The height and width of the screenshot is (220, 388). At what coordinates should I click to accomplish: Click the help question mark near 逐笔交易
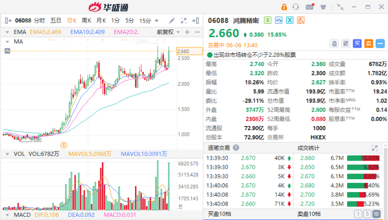(236, 148)
